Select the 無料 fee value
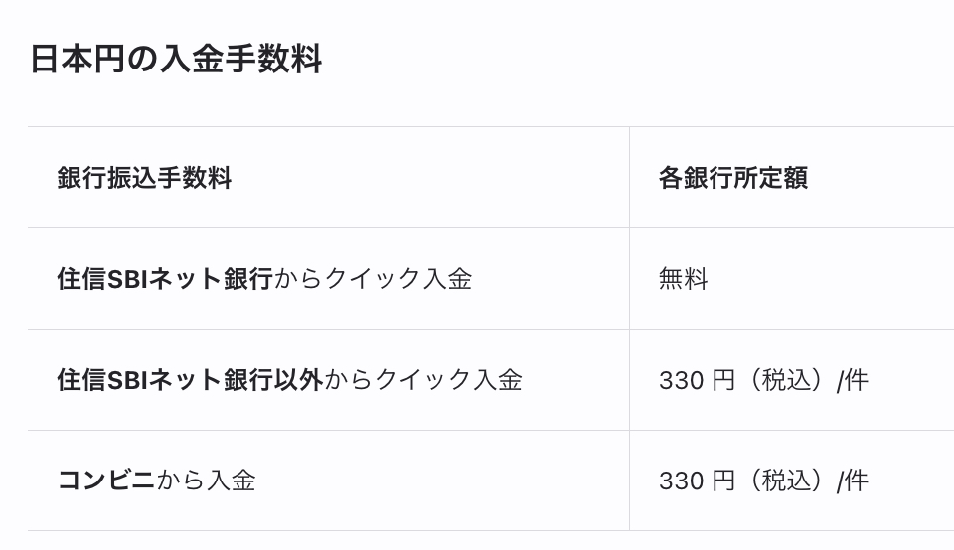 683,279
